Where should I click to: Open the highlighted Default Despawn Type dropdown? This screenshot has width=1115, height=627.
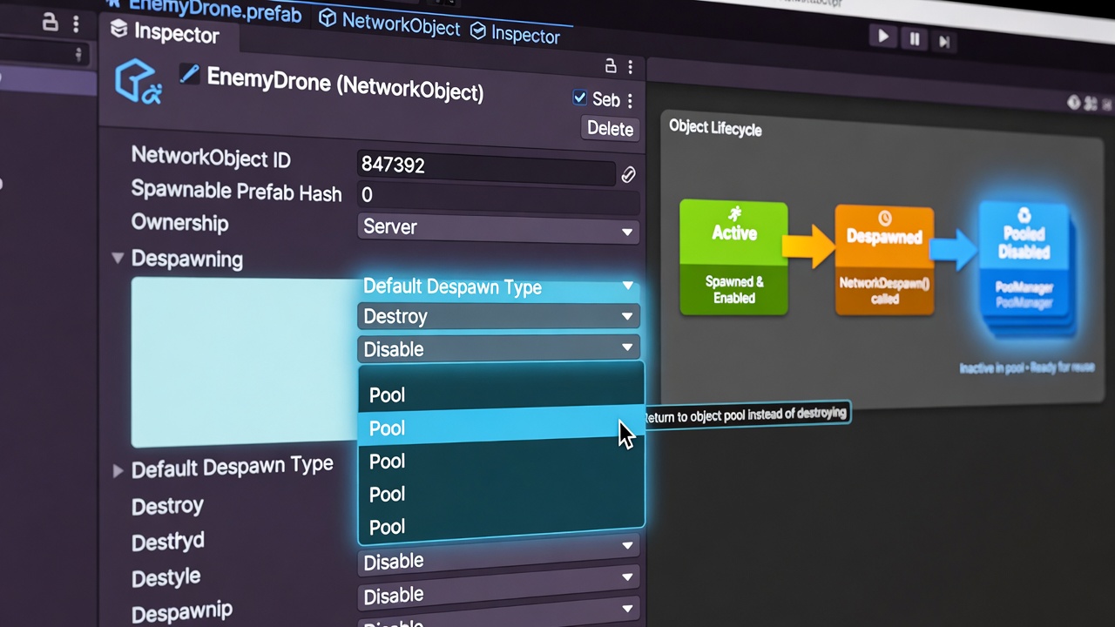tap(498, 287)
